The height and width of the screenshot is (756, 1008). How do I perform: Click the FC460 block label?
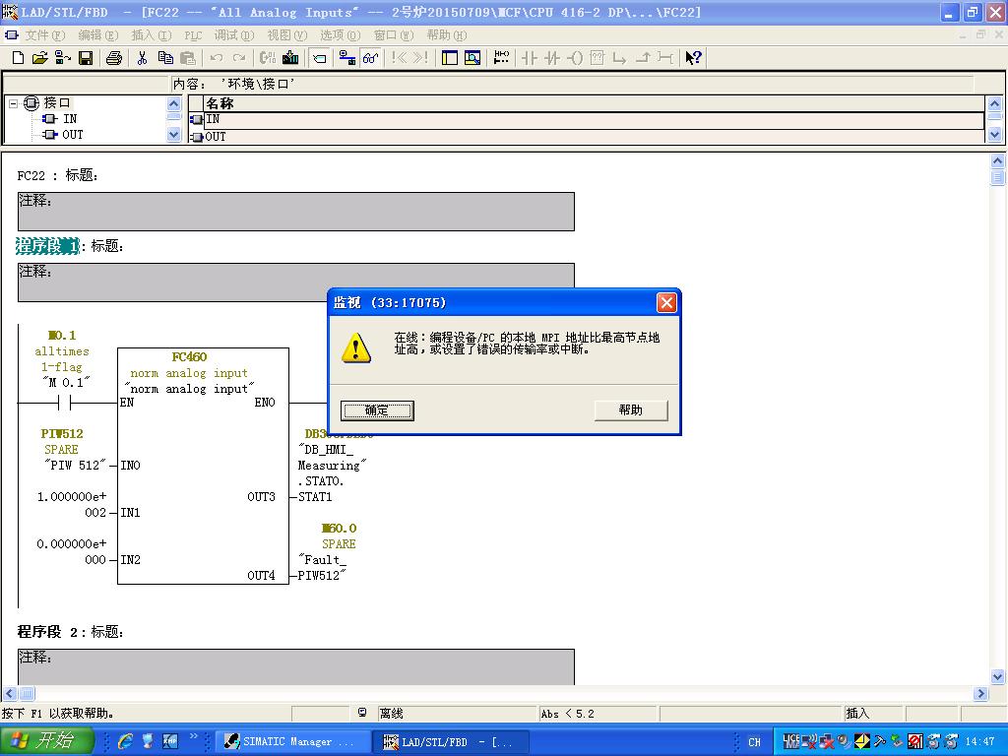tap(189, 356)
